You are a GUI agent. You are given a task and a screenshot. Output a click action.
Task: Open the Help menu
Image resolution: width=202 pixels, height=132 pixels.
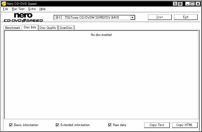[42, 9]
